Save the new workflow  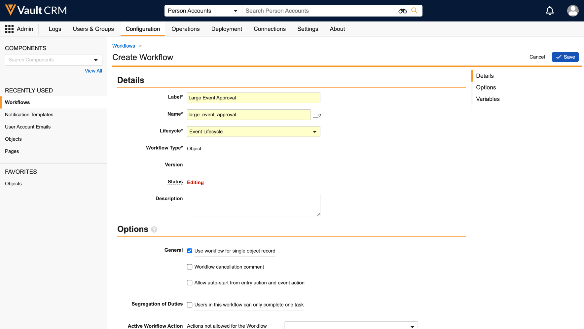click(565, 57)
